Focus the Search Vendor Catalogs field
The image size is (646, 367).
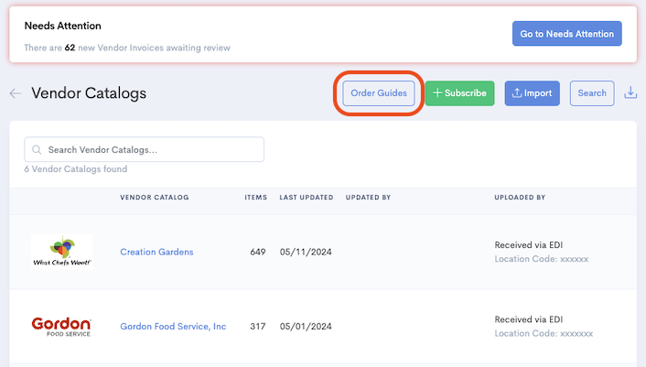151,150
